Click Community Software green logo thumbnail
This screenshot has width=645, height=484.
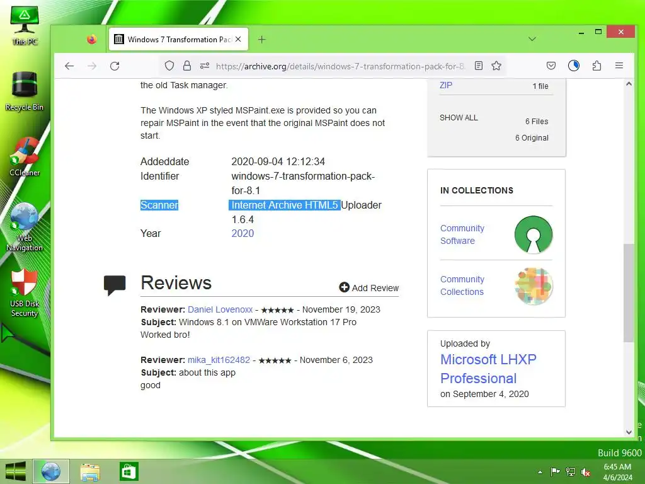click(534, 234)
